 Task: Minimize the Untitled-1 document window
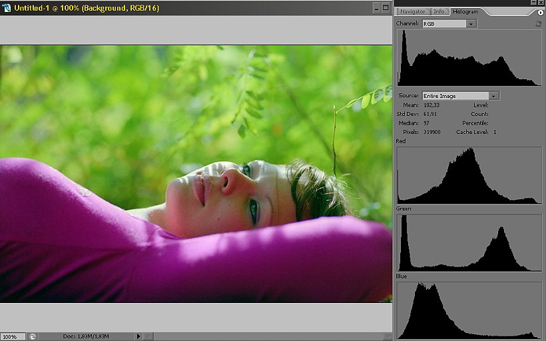coord(376,8)
